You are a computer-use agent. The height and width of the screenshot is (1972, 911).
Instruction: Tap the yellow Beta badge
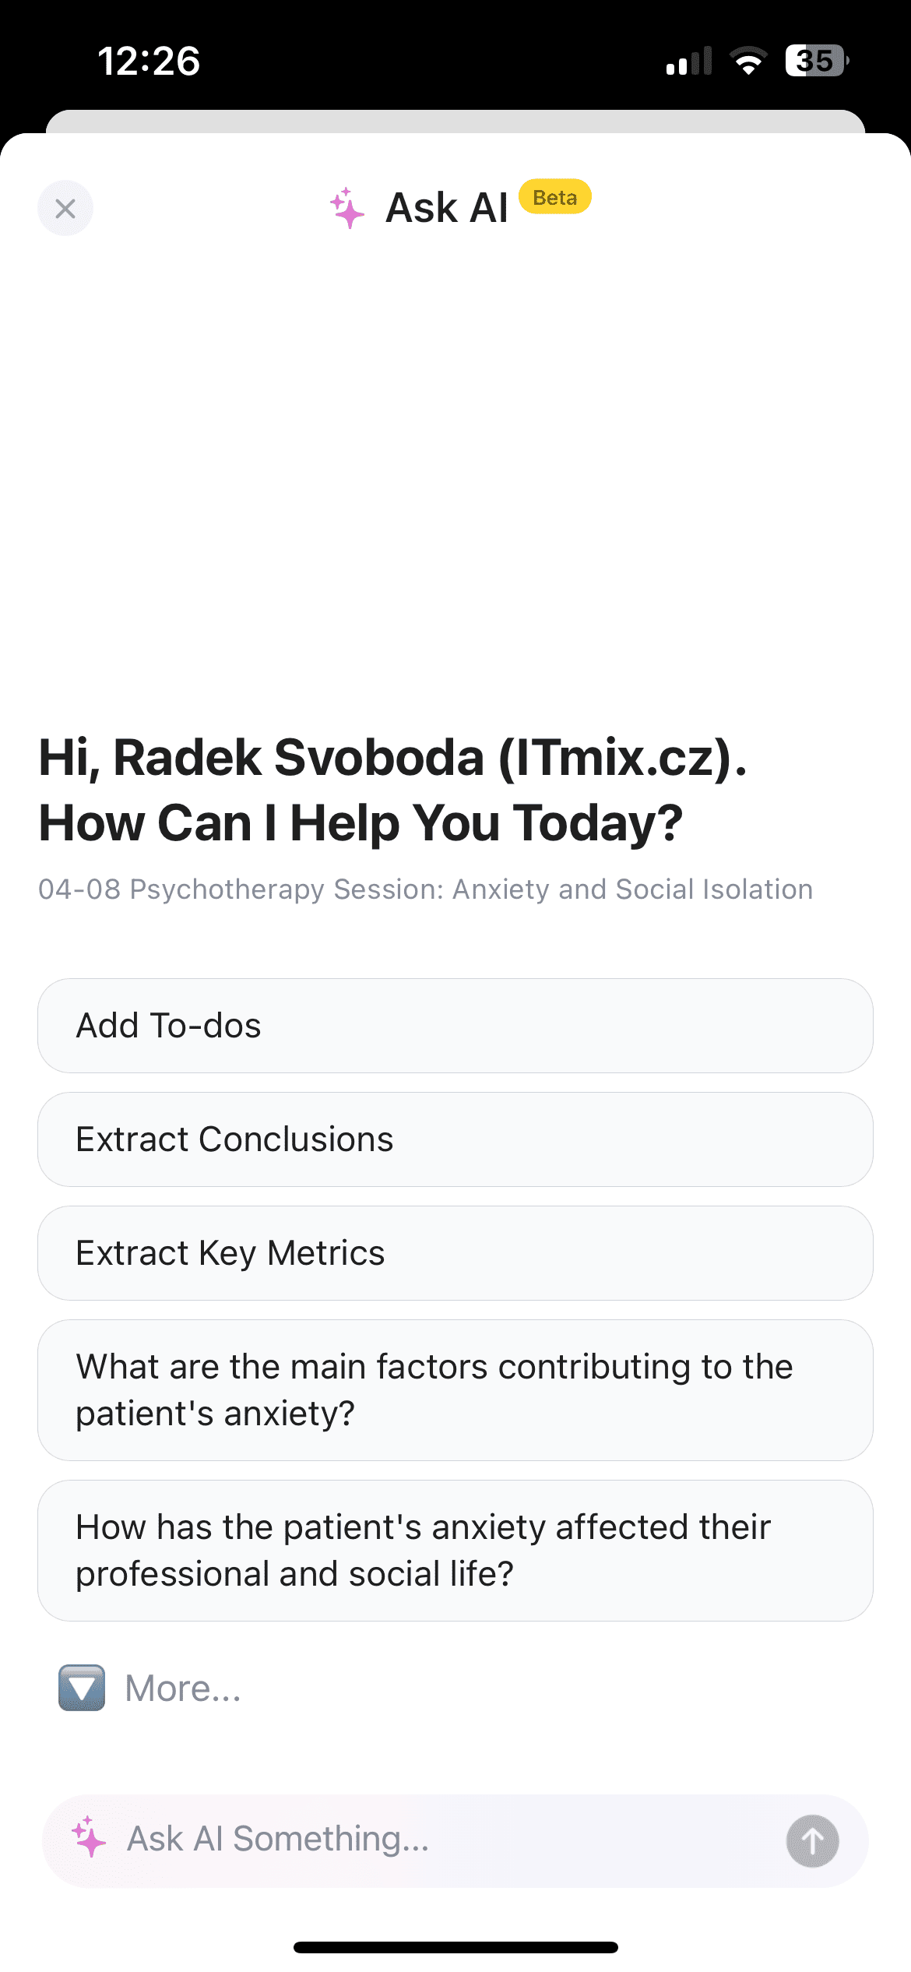pos(555,197)
